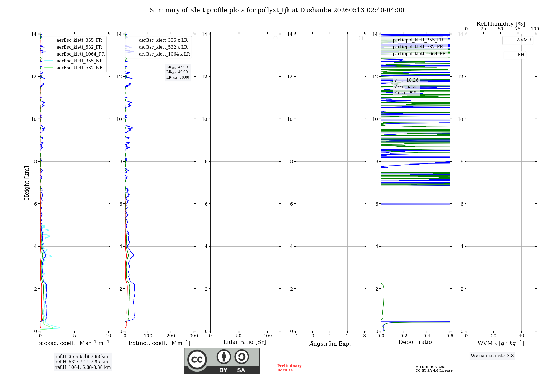
Task: Click the aerBsc_klett_1064_FR legend entry
Action: (75, 54)
